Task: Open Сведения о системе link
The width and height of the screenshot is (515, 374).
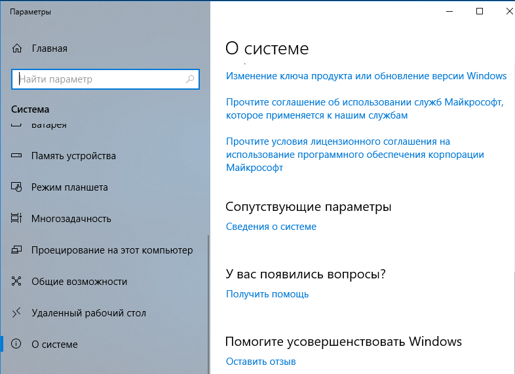Action: tap(271, 227)
